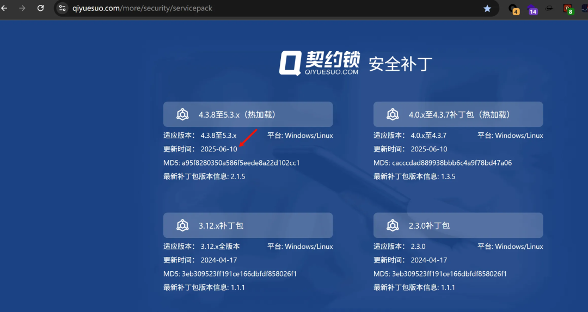Viewport: 588px width, 312px height.
Task: Click the icon in the 2.3.0补丁包 button
Action: pyautogui.click(x=393, y=225)
